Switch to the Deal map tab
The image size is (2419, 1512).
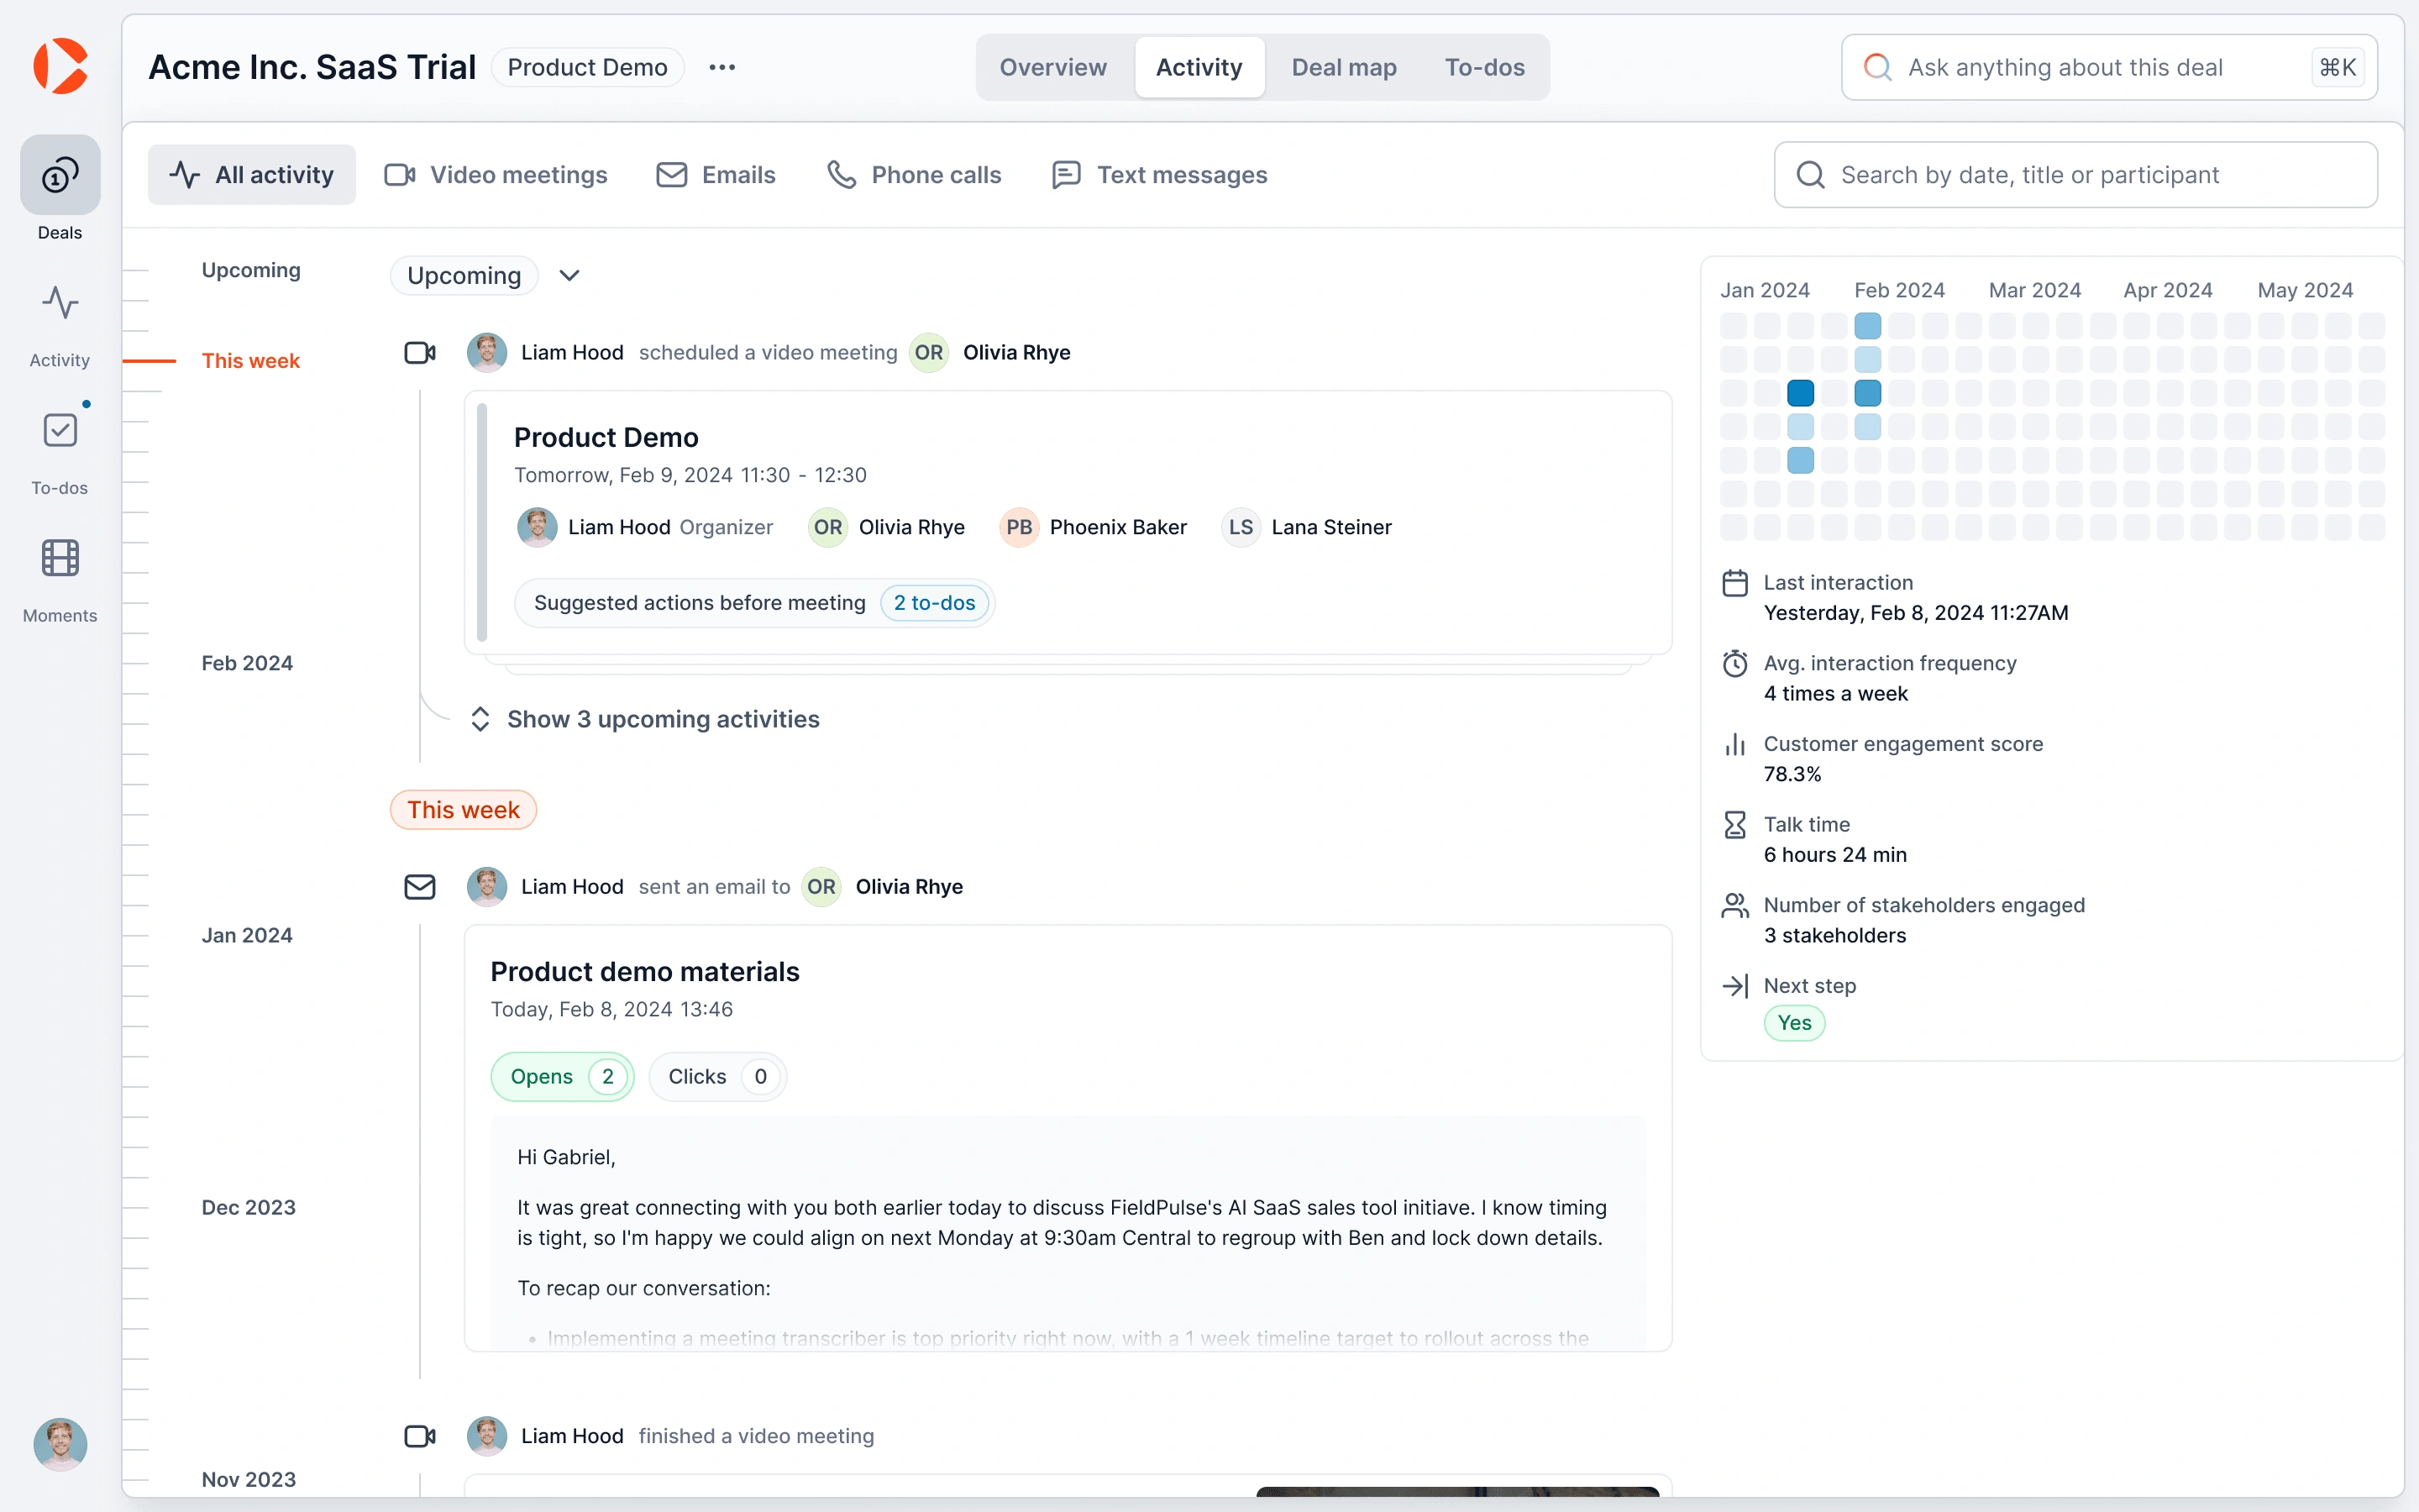point(1343,67)
